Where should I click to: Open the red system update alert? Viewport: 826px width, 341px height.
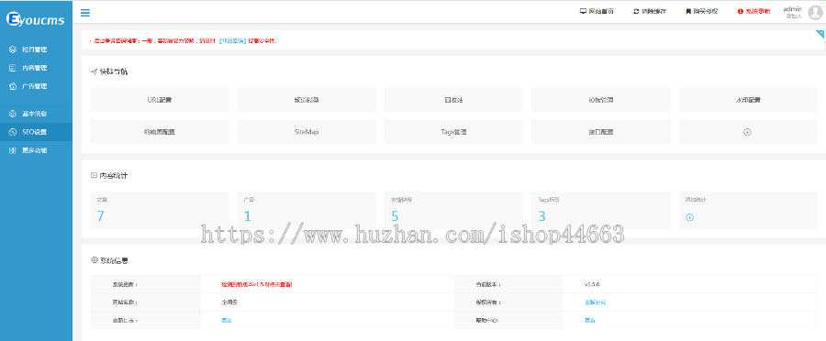coord(753,11)
